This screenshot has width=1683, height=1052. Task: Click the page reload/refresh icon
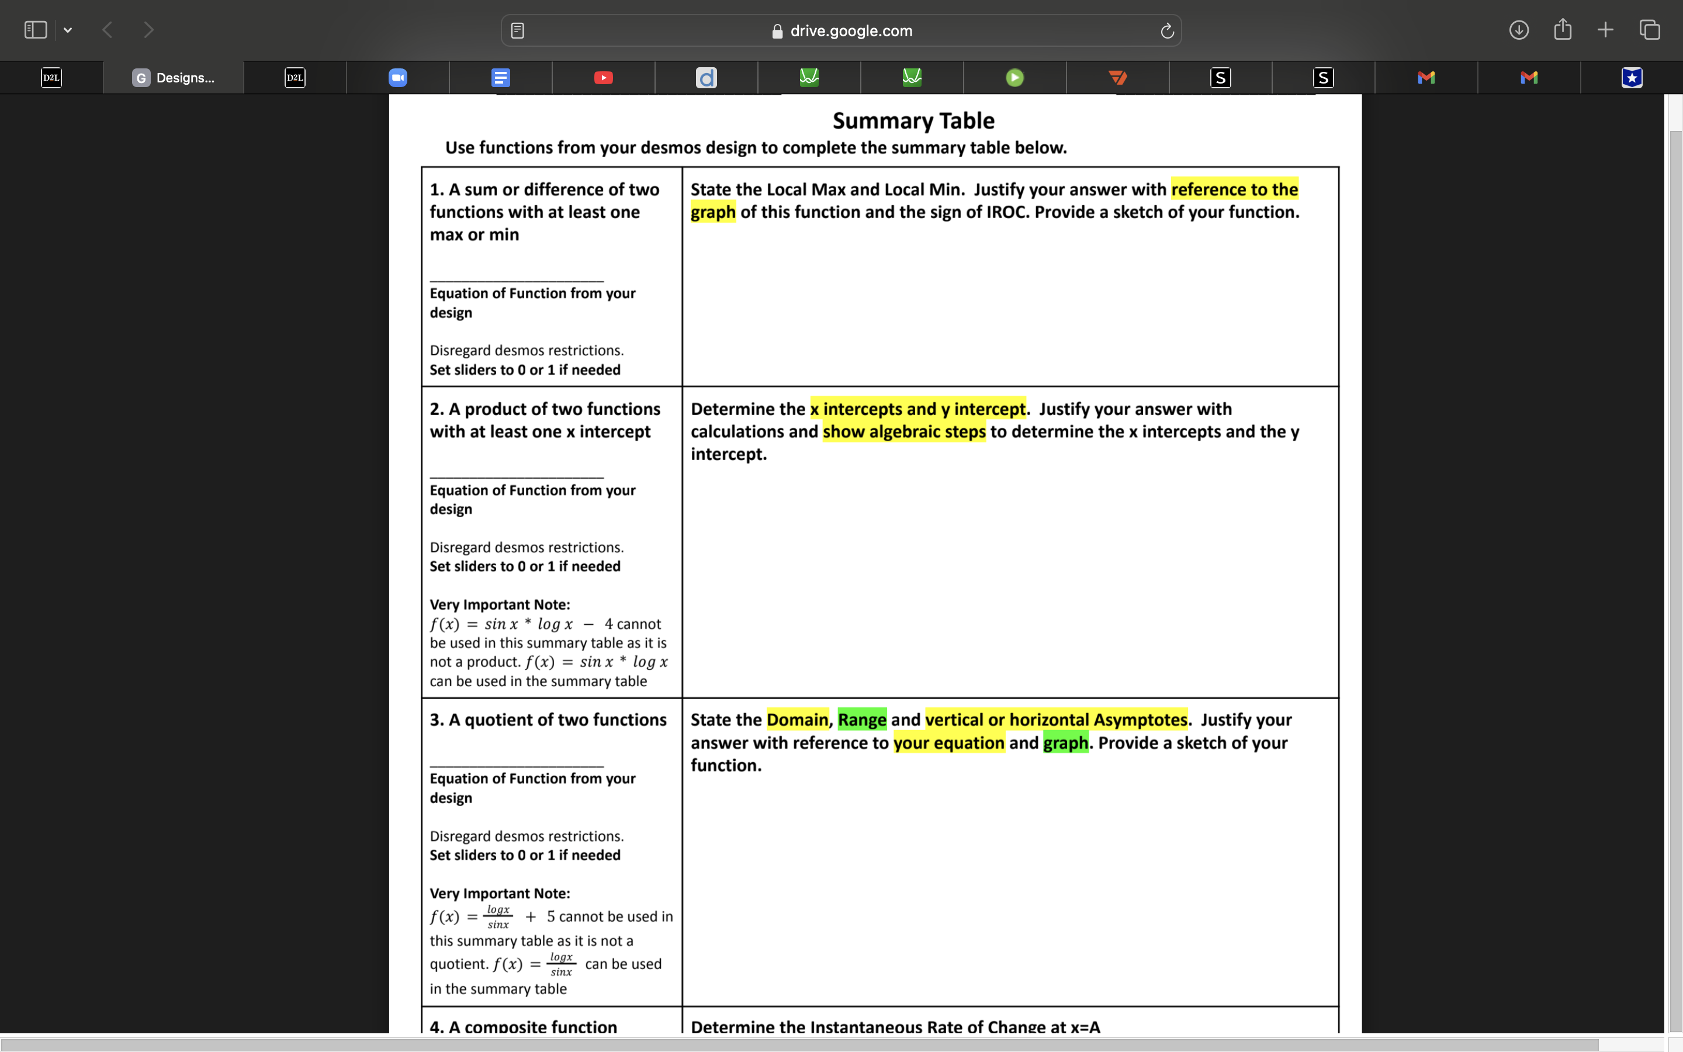coord(1167,30)
